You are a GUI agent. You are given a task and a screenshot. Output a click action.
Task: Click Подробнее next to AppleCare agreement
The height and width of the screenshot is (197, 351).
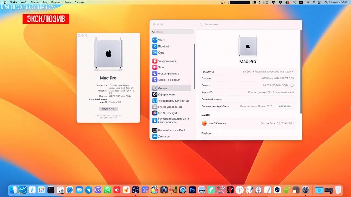coord(285,106)
